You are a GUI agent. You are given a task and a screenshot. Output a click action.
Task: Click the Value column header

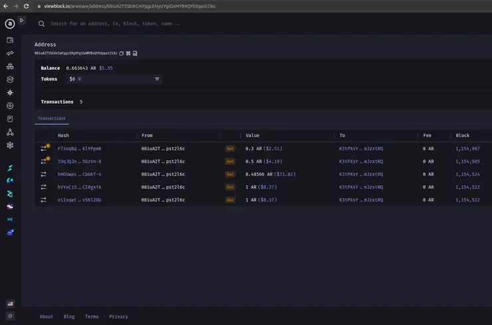point(253,136)
